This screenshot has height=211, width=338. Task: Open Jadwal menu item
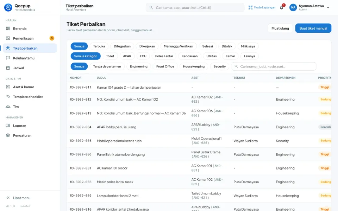pos(30,68)
